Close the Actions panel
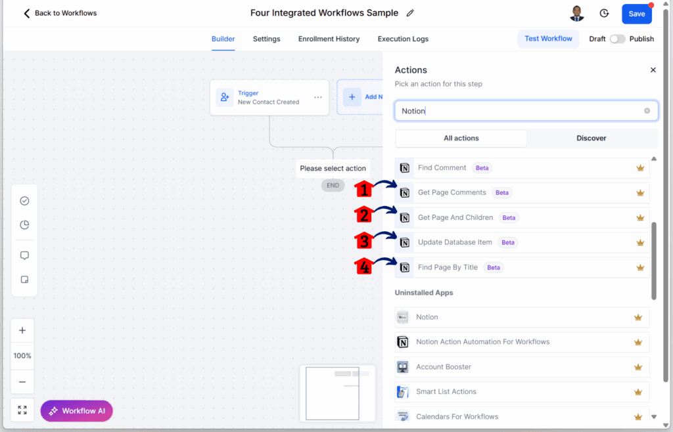The height and width of the screenshot is (432, 673). click(x=653, y=70)
